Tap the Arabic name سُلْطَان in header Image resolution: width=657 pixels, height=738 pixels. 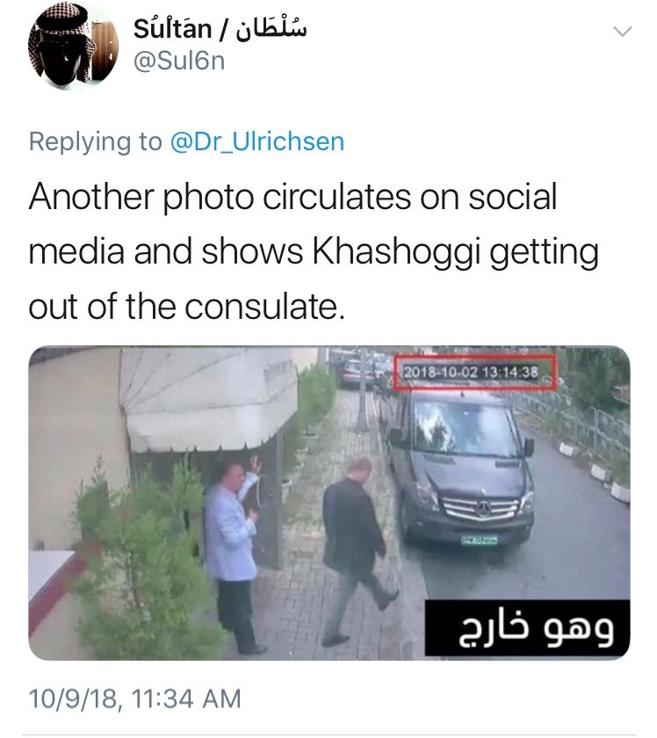click(x=271, y=27)
